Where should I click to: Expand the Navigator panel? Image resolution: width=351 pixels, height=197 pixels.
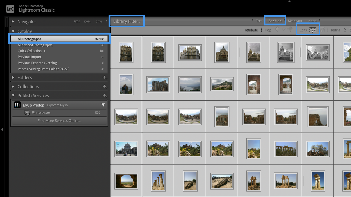[13, 22]
